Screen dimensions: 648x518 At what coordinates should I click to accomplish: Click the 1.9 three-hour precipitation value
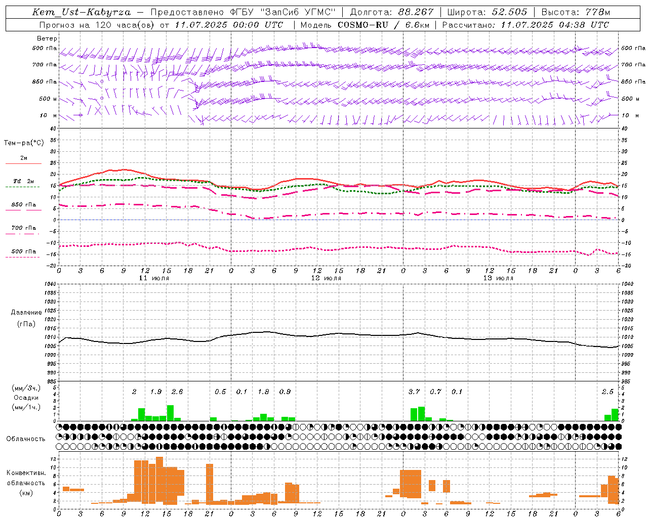(156, 392)
